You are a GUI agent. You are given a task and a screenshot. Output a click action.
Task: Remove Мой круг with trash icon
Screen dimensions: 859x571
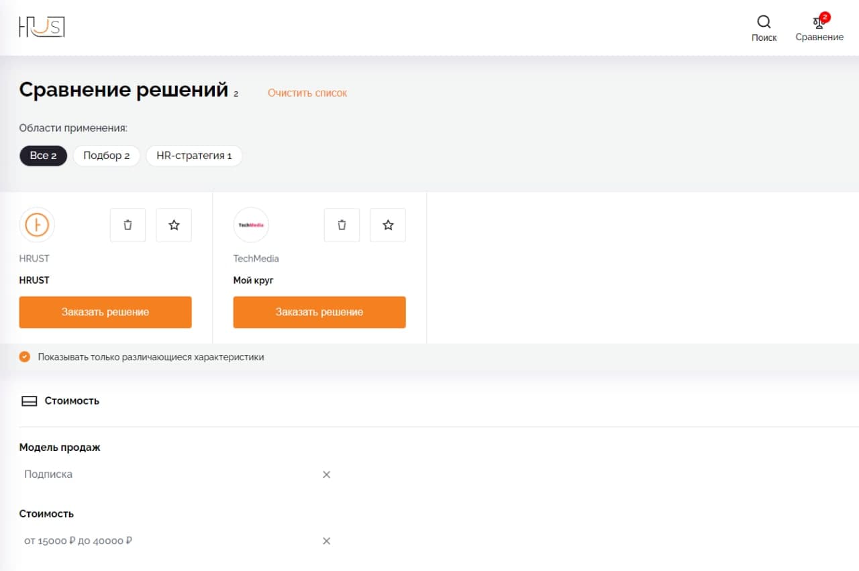tap(342, 225)
